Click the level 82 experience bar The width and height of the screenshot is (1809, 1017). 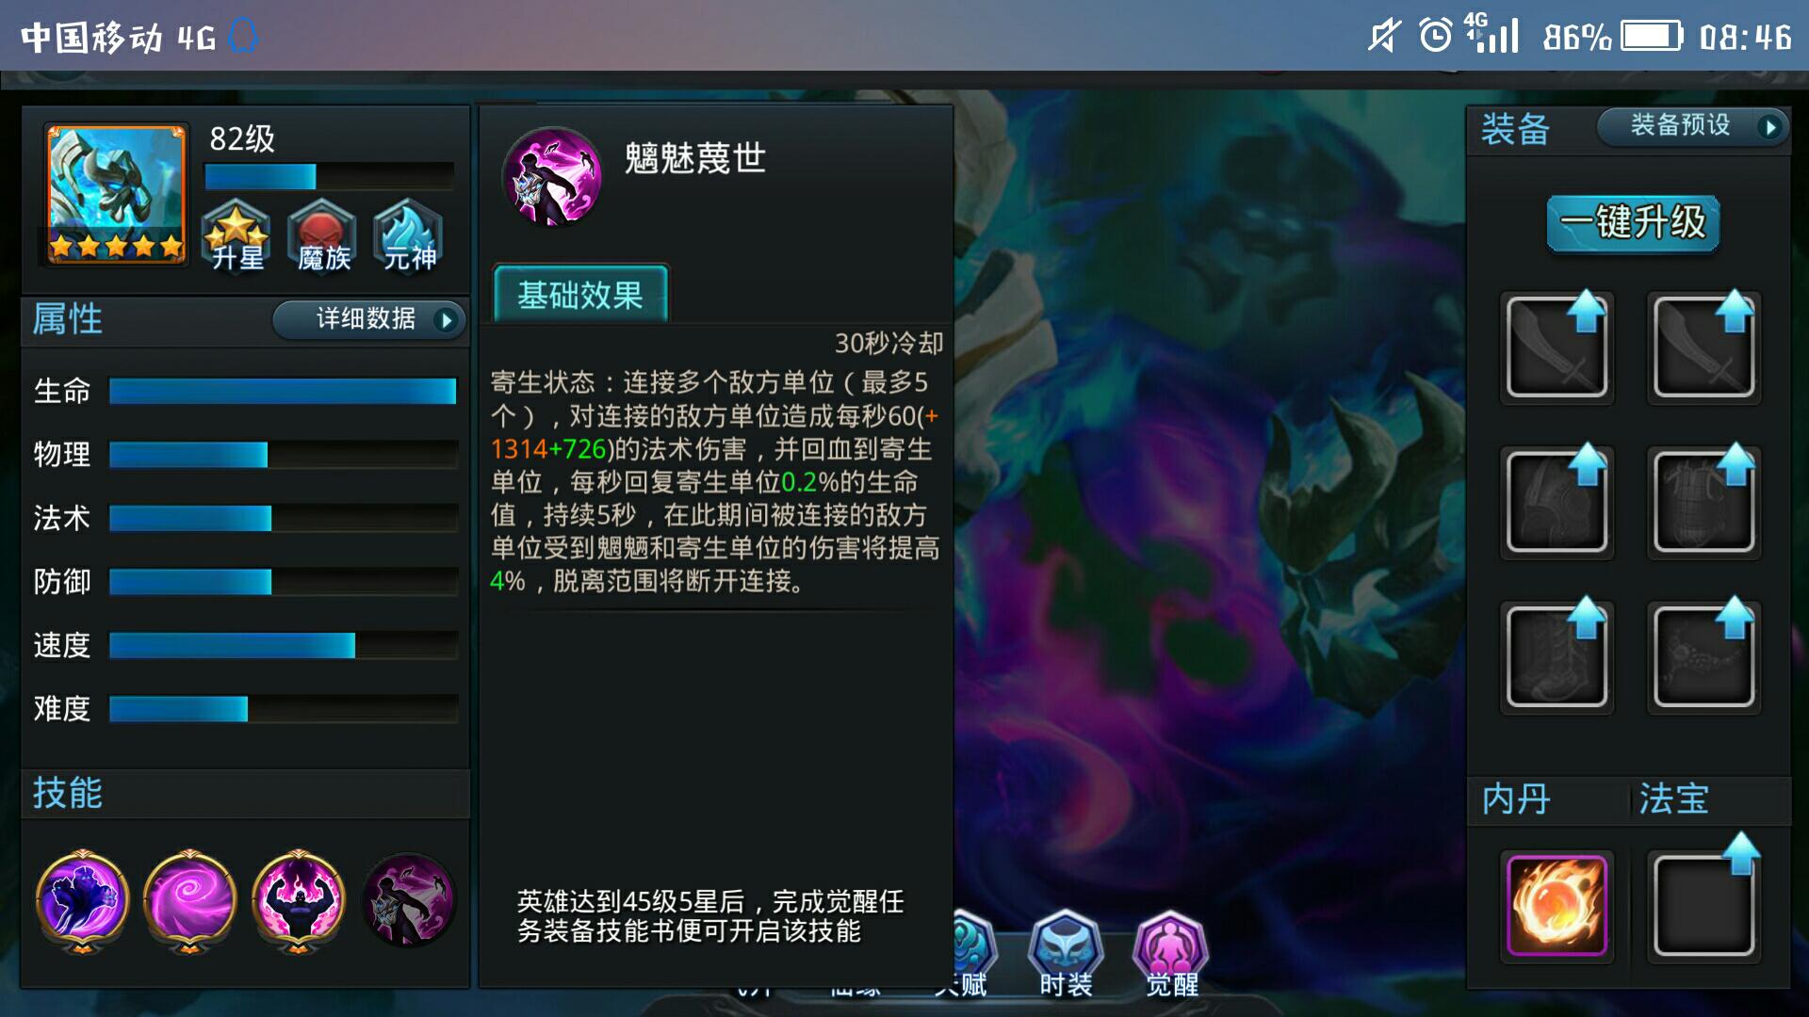(x=329, y=177)
